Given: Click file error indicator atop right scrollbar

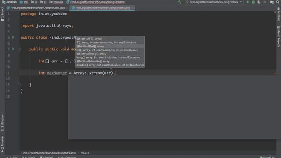Looking at the screenshot, I should pyautogui.click(x=275, y=12).
